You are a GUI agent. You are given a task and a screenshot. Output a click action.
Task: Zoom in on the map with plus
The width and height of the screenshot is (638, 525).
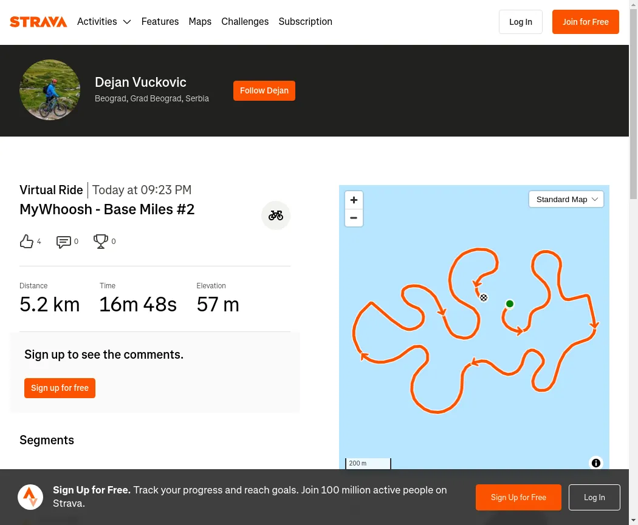(x=354, y=200)
